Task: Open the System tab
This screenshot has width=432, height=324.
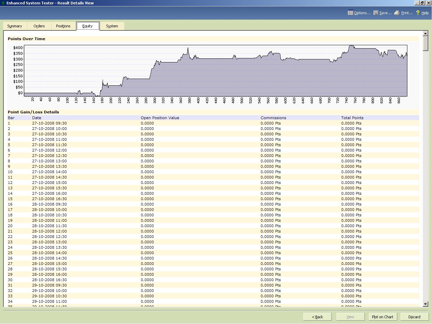Action: [x=112, y=26]
